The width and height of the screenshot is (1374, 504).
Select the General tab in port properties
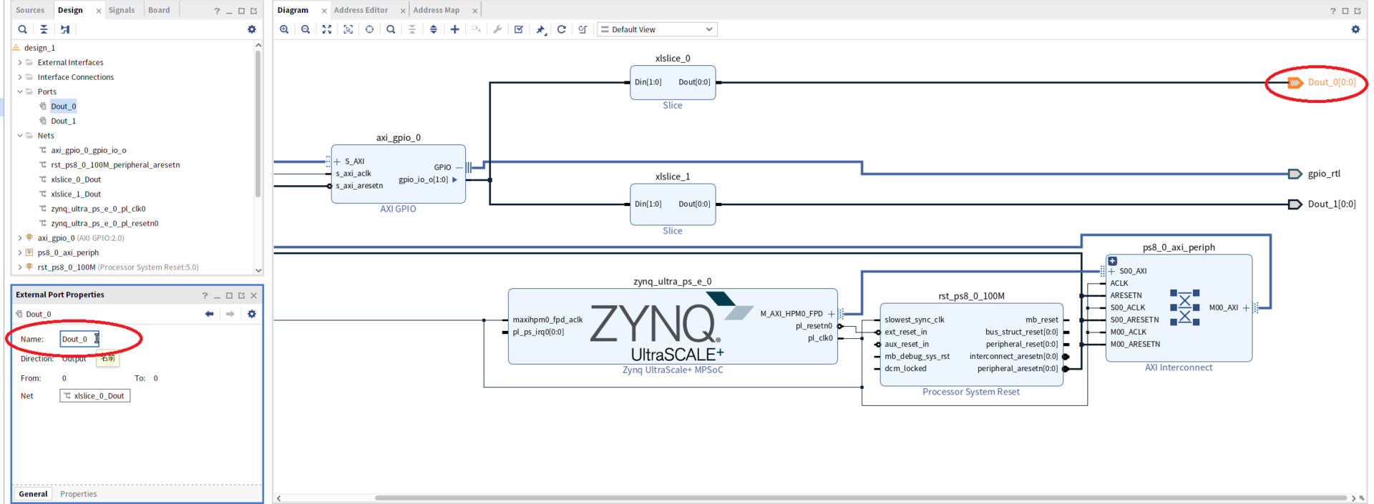pyautogui.click(x=33, y=494)
